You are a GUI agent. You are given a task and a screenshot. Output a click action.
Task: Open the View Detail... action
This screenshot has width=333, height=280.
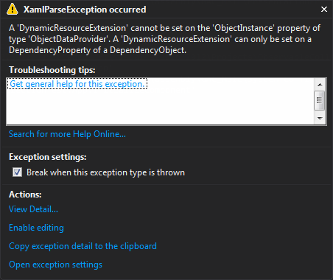[33, 209]
